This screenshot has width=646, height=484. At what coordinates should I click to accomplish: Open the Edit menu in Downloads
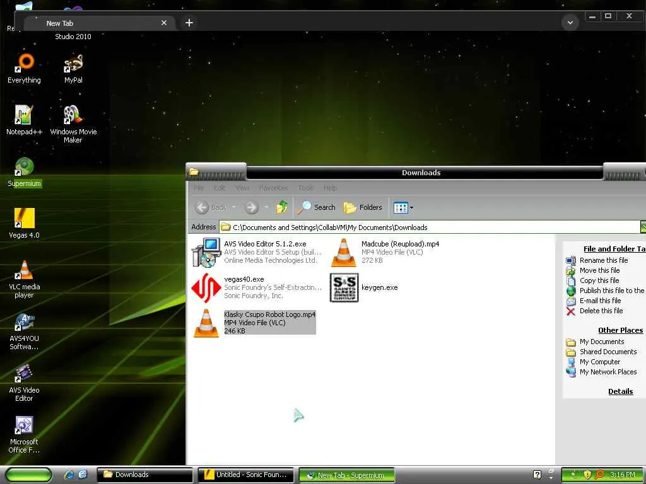point(219,188)
